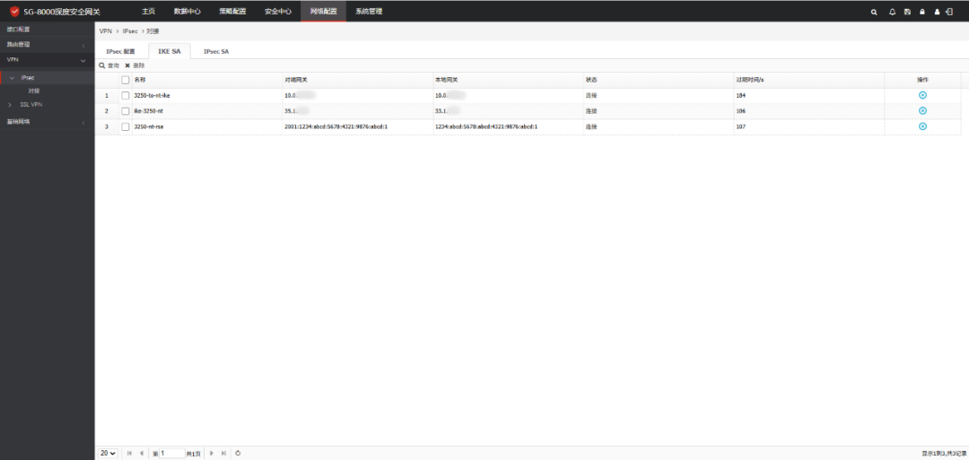Image resolution: width=969 pixels, height=460 pixels.
Task: Check the 3250-nt-rsa row checkbox
Action: pos(126,126)
